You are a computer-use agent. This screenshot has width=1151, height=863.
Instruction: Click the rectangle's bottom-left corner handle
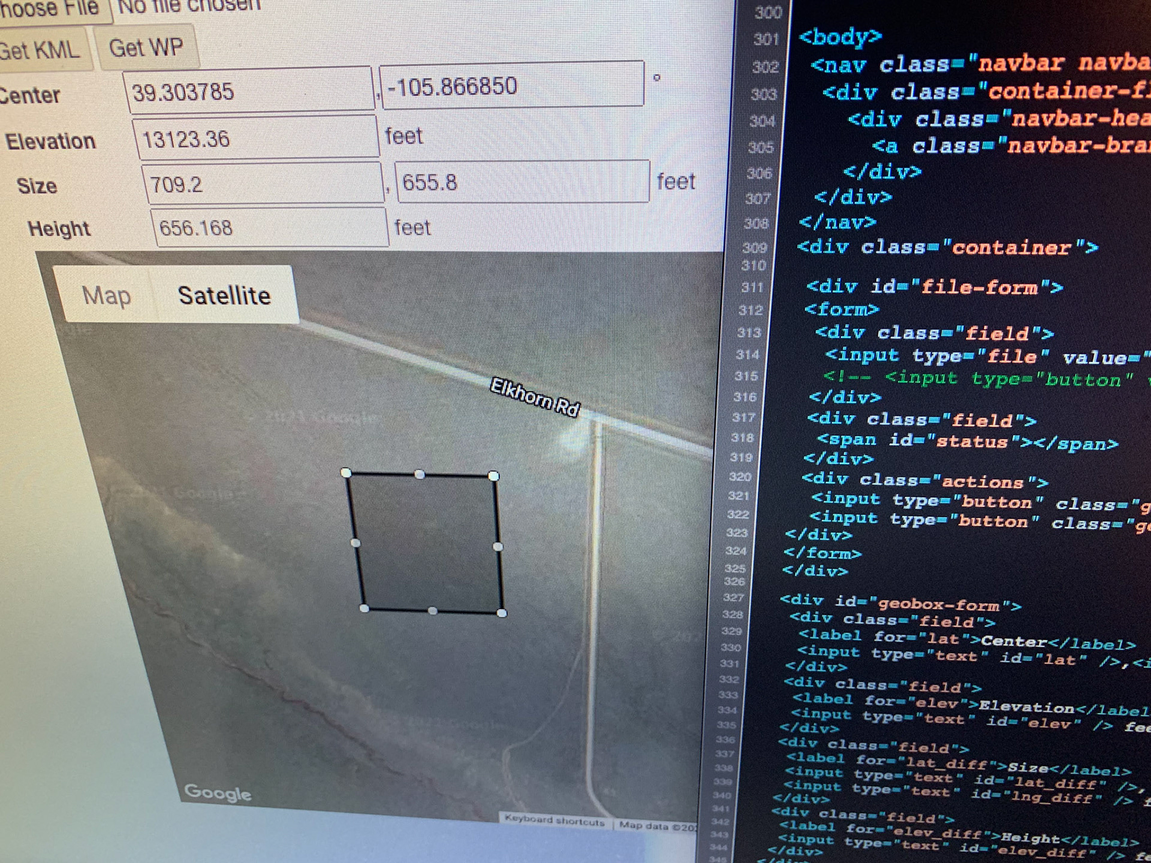364,608
